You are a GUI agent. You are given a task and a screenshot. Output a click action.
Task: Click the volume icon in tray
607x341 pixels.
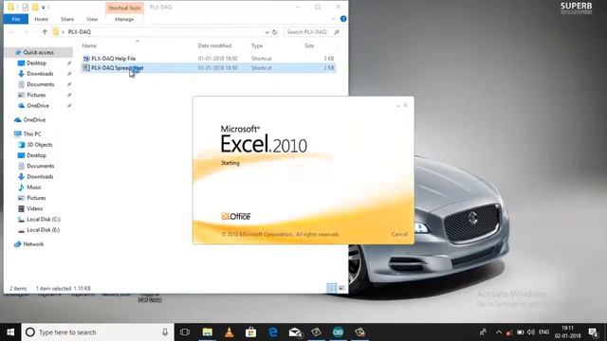[531, 332]
